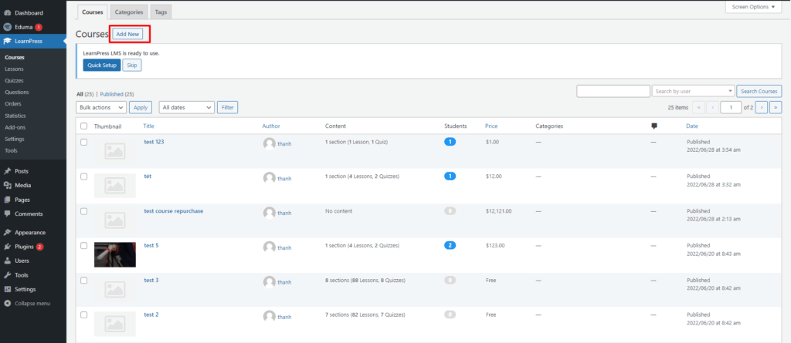Click the course search text field
Viewport: 791px width, 343px height.
click(613, 91)
